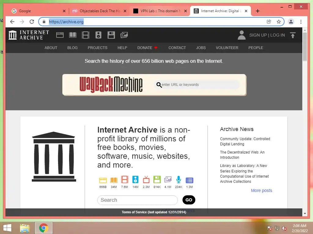
Task: Reload the page with the refresh icon
Action: 32,22
